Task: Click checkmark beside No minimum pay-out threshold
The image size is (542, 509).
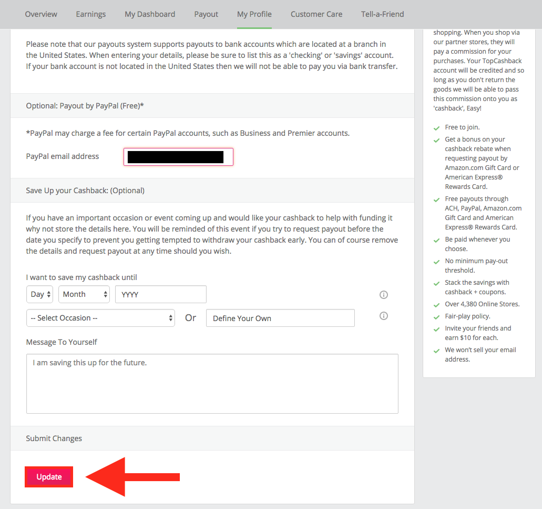Action: 436,262
